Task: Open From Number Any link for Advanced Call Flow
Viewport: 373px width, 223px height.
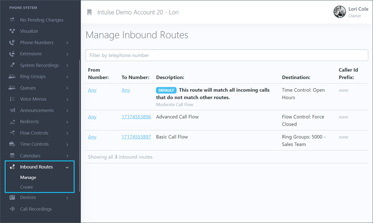Action: pyautogui.click(x=92, y=117)
